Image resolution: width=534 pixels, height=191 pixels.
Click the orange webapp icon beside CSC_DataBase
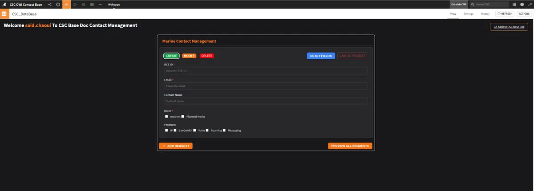pyautogui.click(x=4, y=14)
